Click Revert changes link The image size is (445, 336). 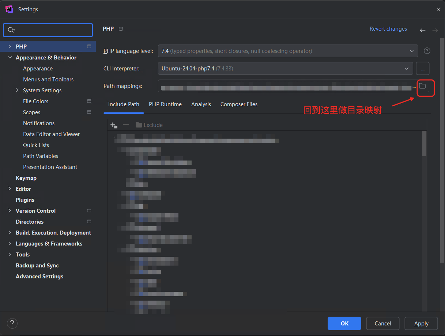coord(388,29)
